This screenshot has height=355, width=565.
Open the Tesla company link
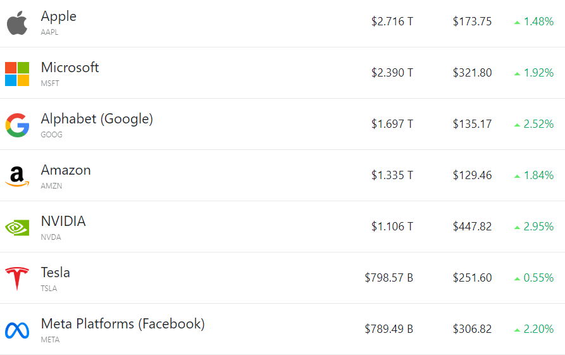coord(56,273)
